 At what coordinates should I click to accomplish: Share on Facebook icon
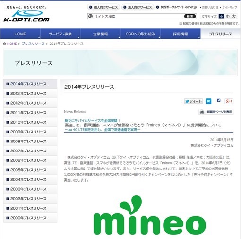[x=218, y=101]
